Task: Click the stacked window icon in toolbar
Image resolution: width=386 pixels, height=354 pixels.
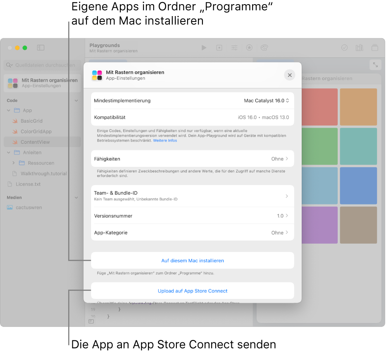Action: click(375, 48)
